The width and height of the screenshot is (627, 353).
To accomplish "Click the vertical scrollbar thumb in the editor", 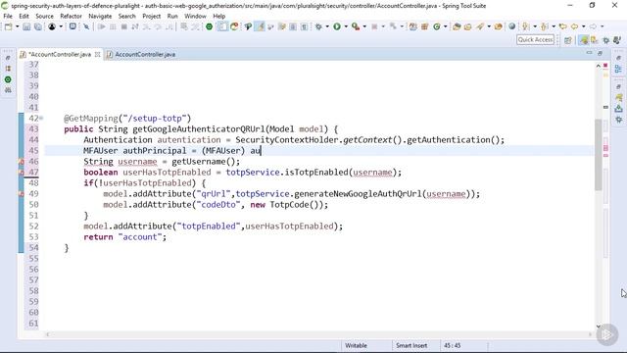I will (x=599, y=154).
